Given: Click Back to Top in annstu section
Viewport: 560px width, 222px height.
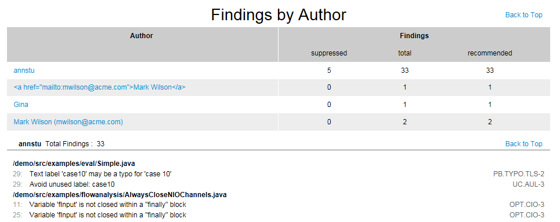Looking at the screenshot, I should coord(523,144).
